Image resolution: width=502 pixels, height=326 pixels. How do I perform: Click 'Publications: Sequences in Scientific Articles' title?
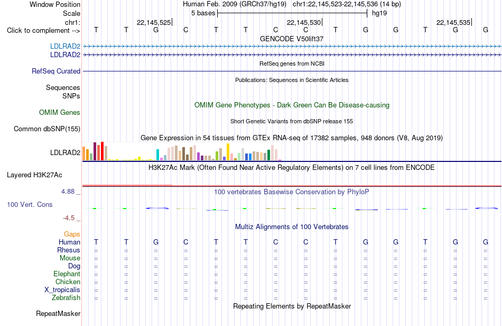click(292, 80)
